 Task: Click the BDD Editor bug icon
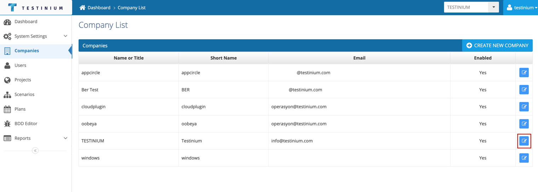pos(7,124)
